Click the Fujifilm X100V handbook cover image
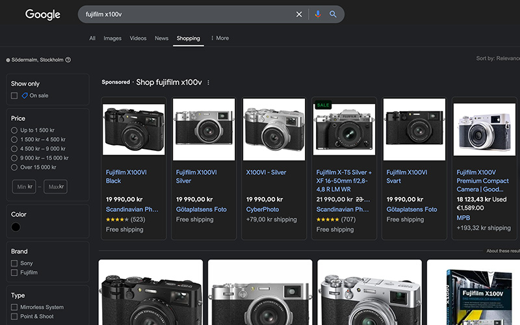The width and height of the screenshot is (520, 325). [x=479, y=297]
